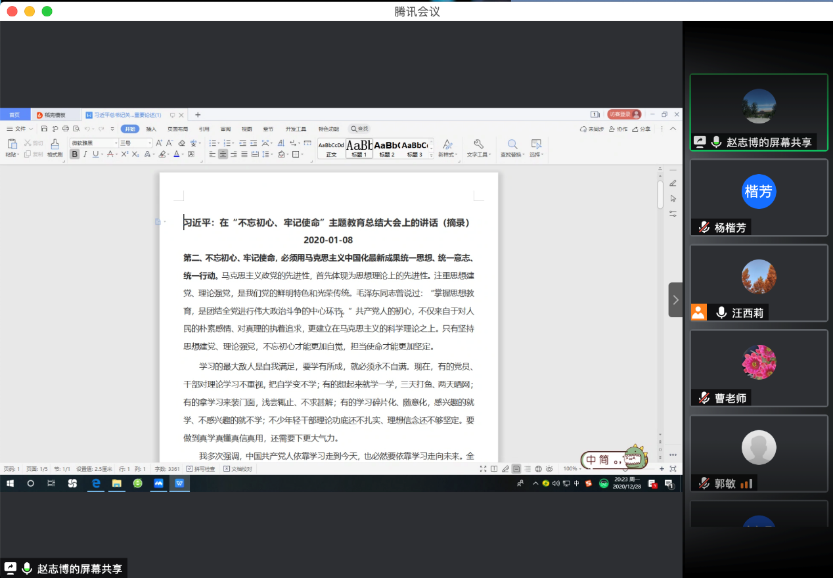Open the Text Tools (文字工具) icon
Image resolution: width=833 pixels, height=578 pixels.
click(478, 144)
